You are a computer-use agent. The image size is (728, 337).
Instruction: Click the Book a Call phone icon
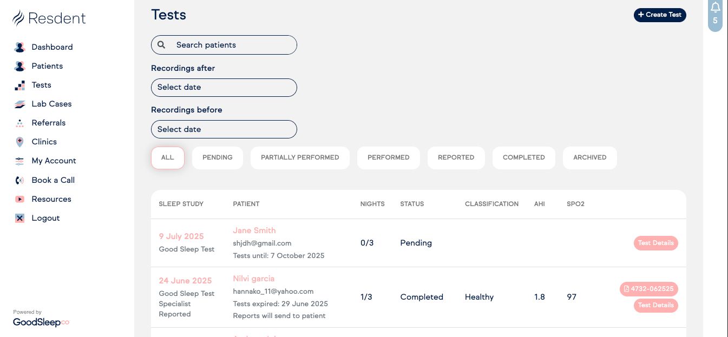pyautogui.click(x=19, y=180)
